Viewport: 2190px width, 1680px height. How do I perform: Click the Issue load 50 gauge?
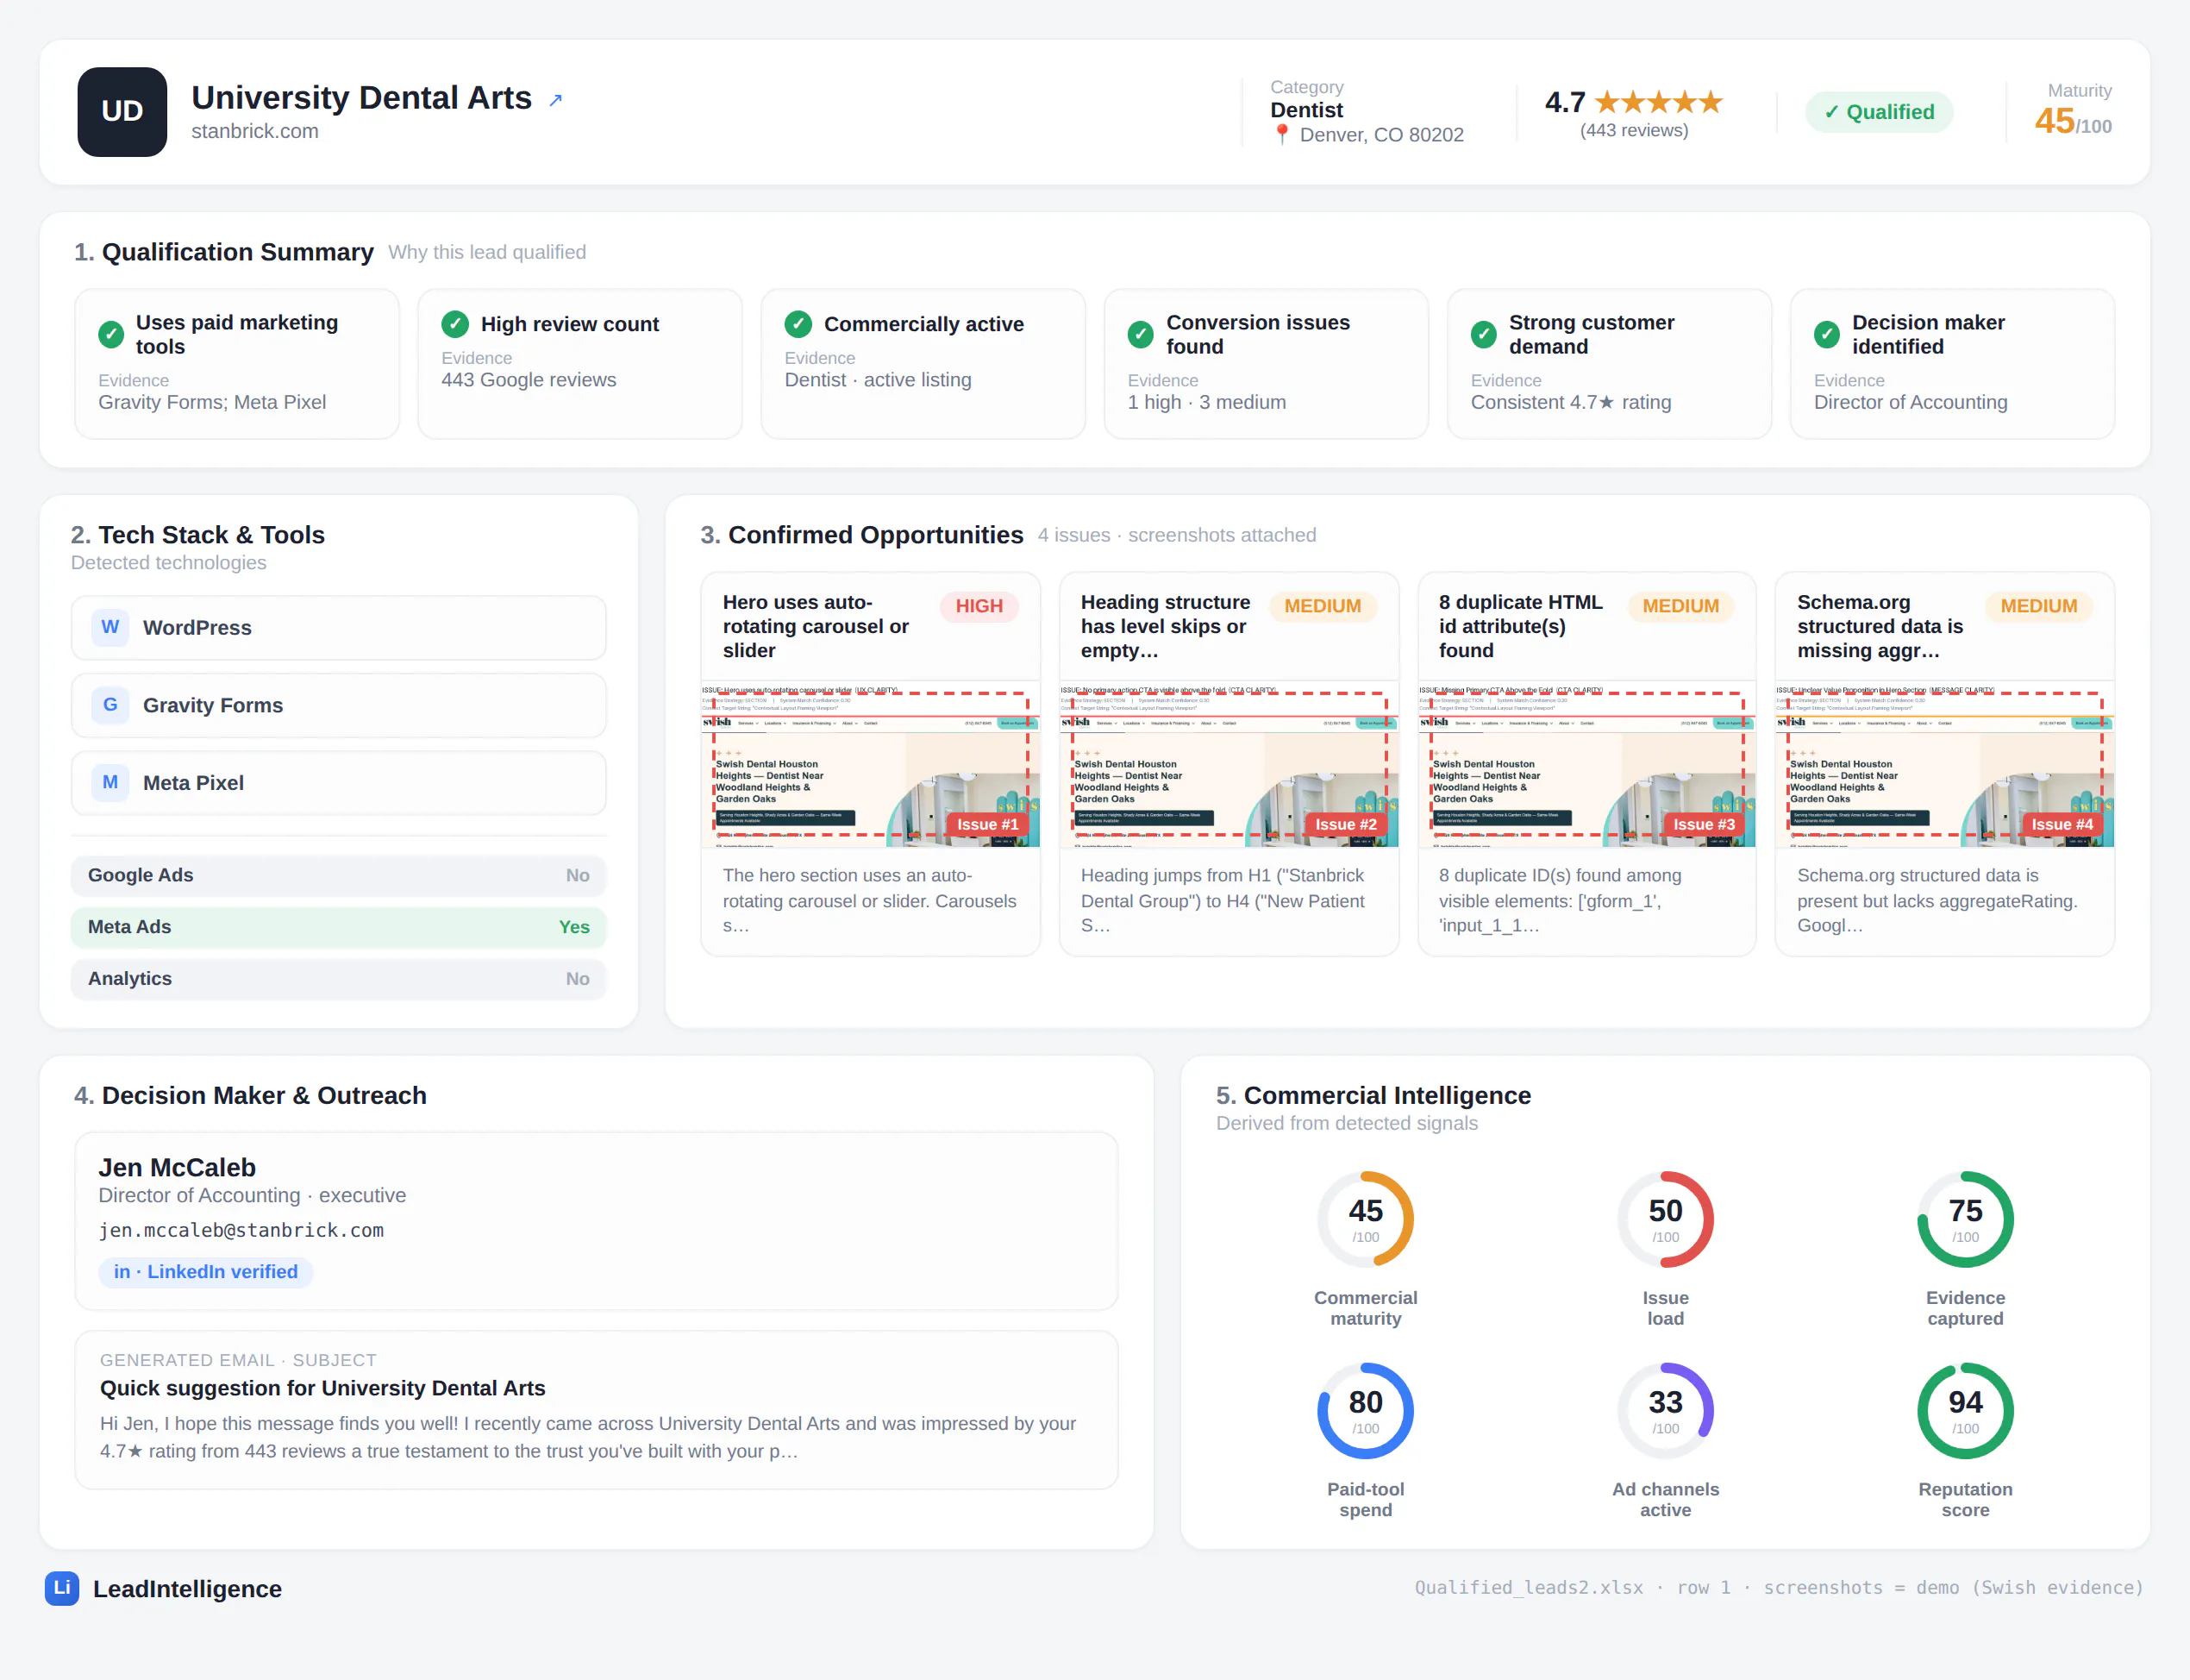pyautogui.click(x=1665, y=1219)
